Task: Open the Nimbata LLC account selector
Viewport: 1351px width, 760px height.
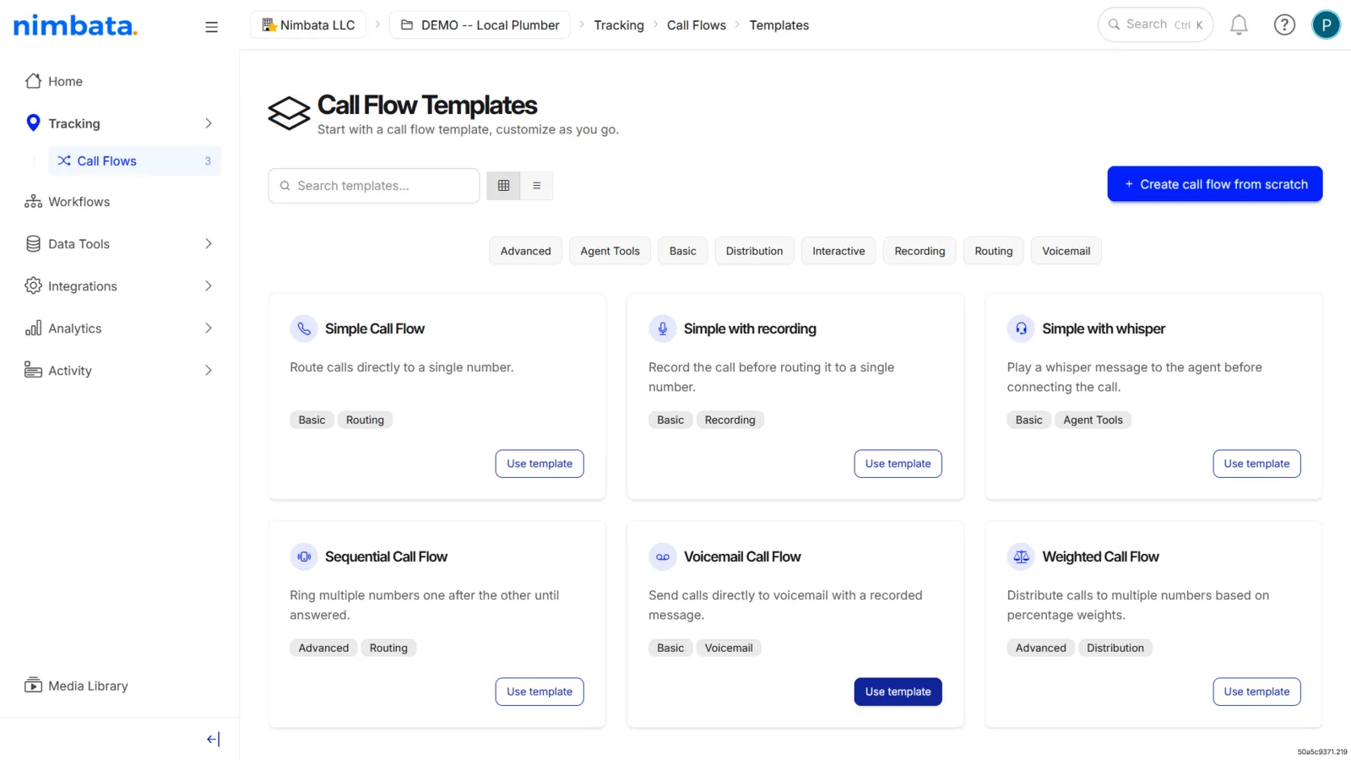Action: [308, 25]
